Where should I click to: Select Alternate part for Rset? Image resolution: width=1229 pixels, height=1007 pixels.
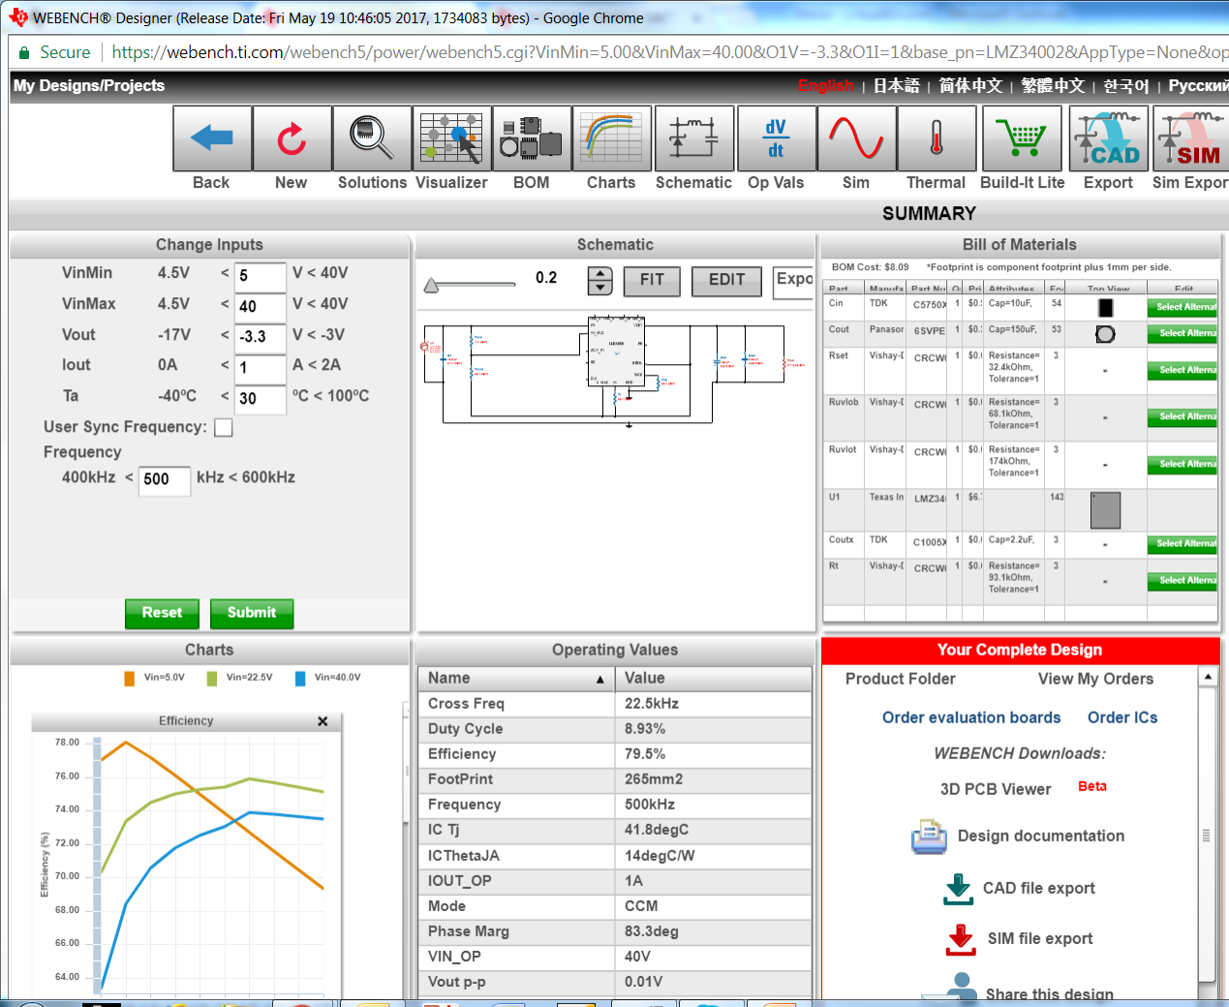(x=1183, y=371)
